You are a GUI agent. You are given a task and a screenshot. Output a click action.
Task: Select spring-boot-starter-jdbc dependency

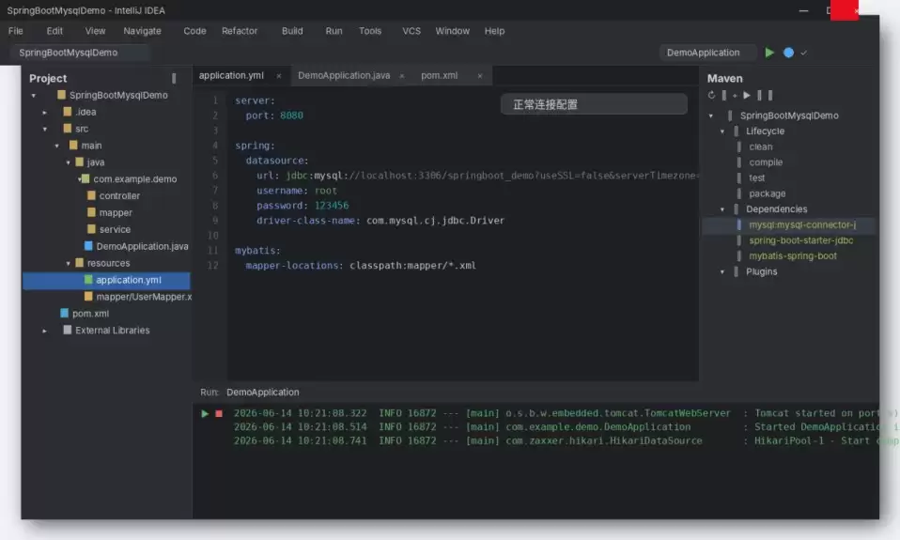[800, 240]
